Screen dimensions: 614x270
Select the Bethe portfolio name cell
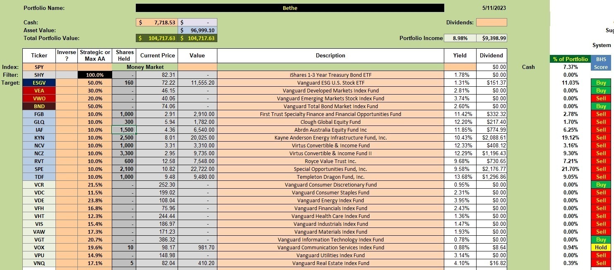click(x=290, y=8)
